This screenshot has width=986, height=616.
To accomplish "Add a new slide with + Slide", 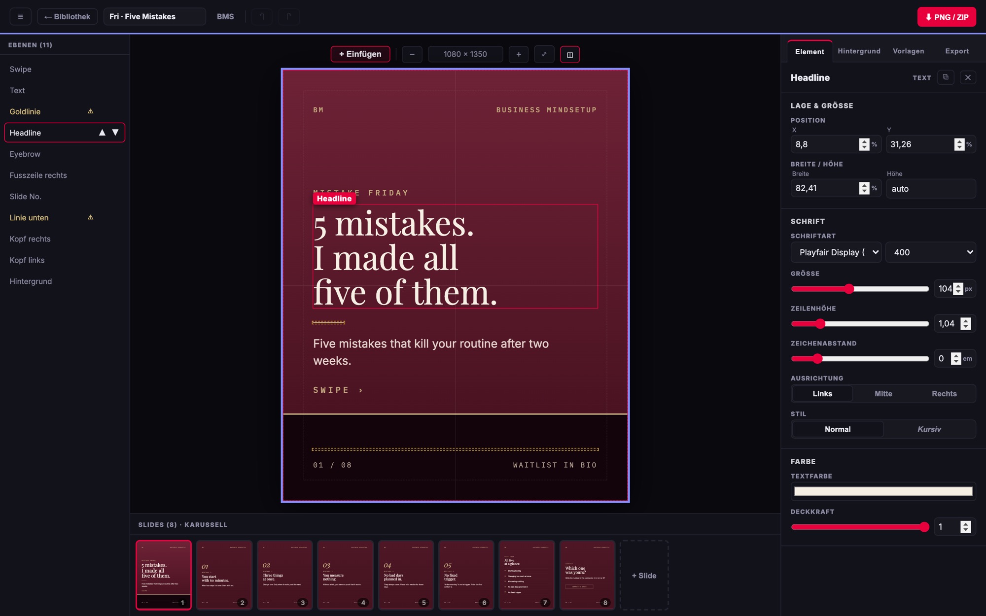I will click(644, 576).
